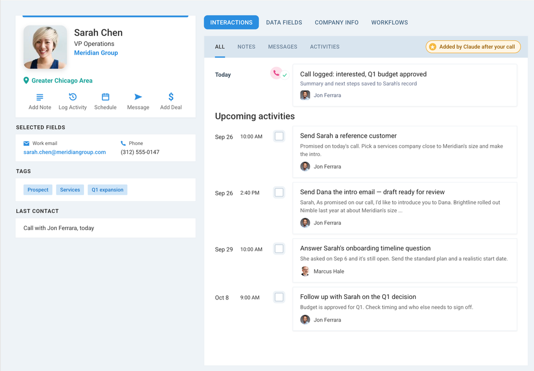Click the pink logged call icon
The width and height of the screenshot is (534, 371).
(x=276, y=73)
